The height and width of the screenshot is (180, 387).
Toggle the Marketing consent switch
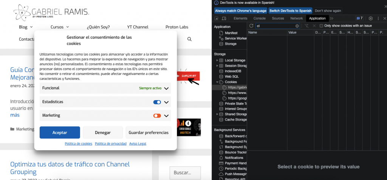click(x=157, y=116)
